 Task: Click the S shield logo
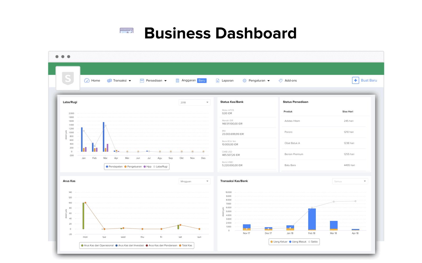(x=68, y=78)
